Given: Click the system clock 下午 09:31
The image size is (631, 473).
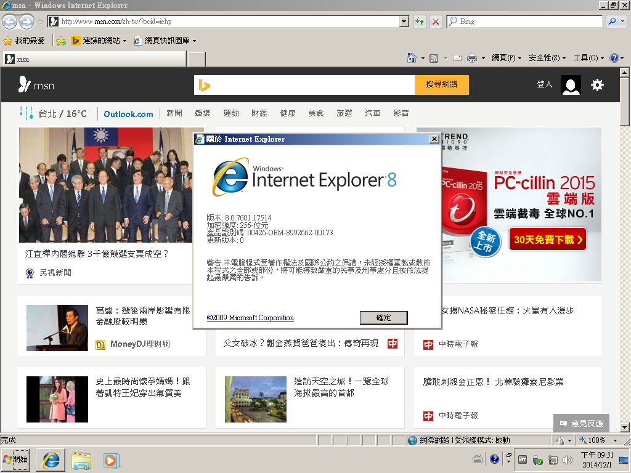Looking at the screenshot, I should (596, 455).
